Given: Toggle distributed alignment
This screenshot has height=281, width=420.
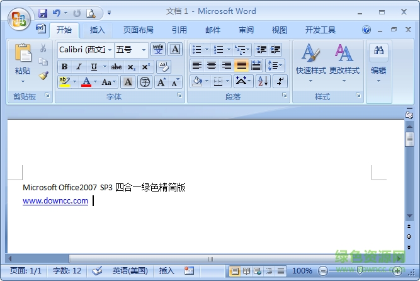Looking at the screenshot, I should pyautogui.click(x=256, y=65).
